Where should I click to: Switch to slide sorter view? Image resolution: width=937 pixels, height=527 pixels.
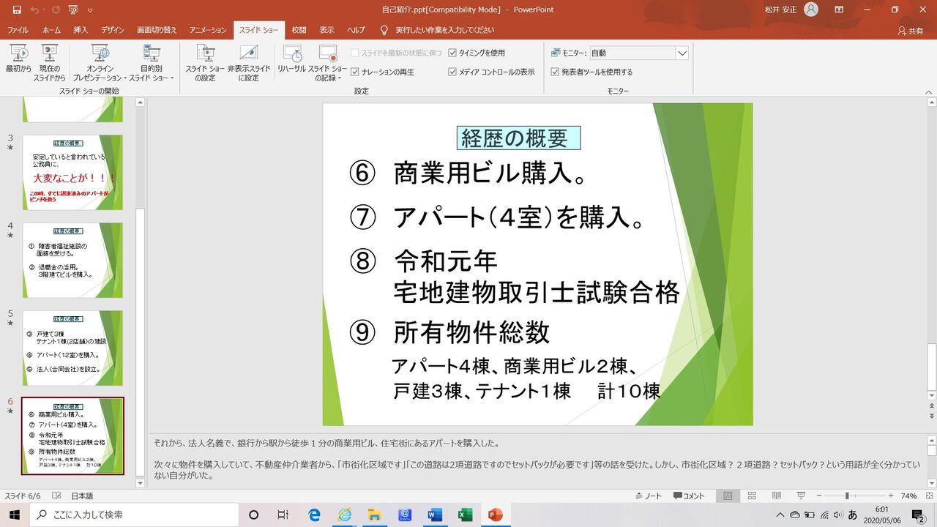pos(752,496)
